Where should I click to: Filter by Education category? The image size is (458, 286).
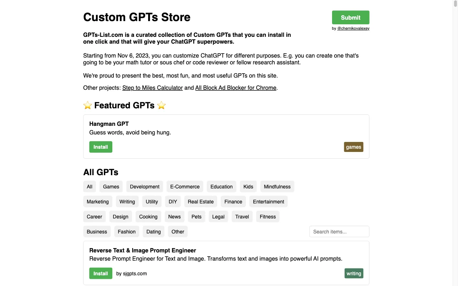coord(221,187)
